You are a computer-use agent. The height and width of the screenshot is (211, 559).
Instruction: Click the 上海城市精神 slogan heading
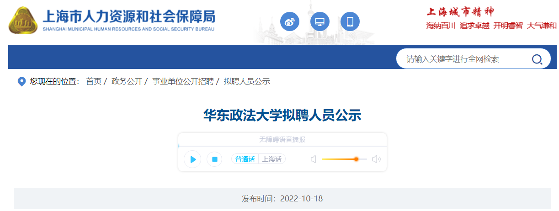[x=460, y=12]
